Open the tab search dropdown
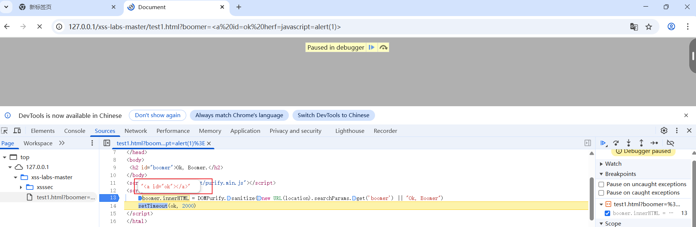 (6, 7)
